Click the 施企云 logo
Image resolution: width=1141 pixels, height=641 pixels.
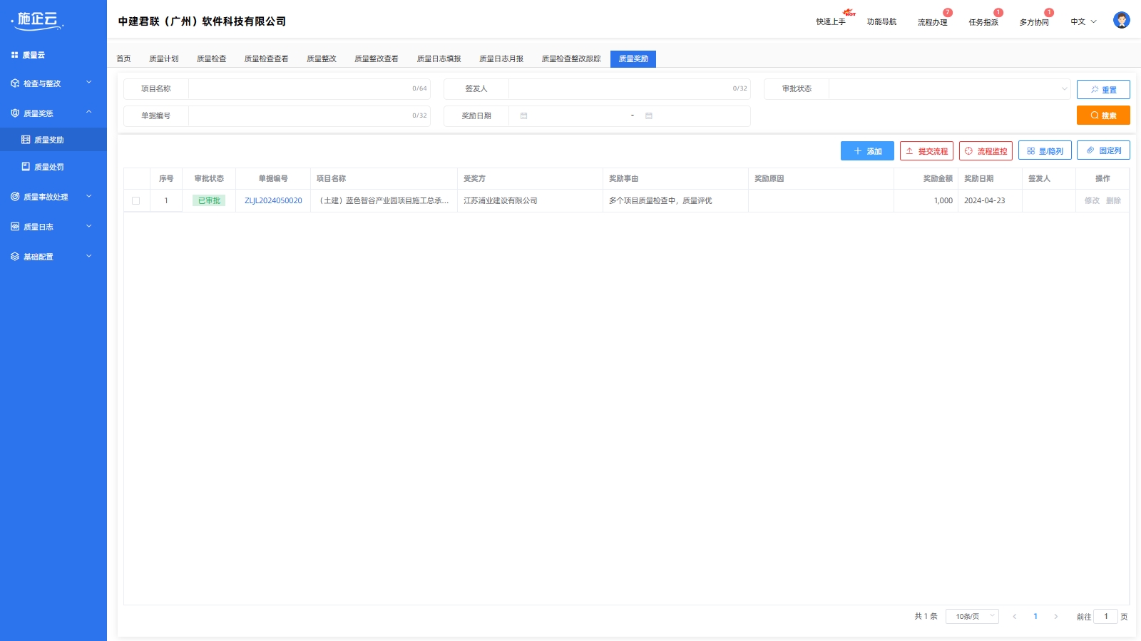(x=38, y=21)
